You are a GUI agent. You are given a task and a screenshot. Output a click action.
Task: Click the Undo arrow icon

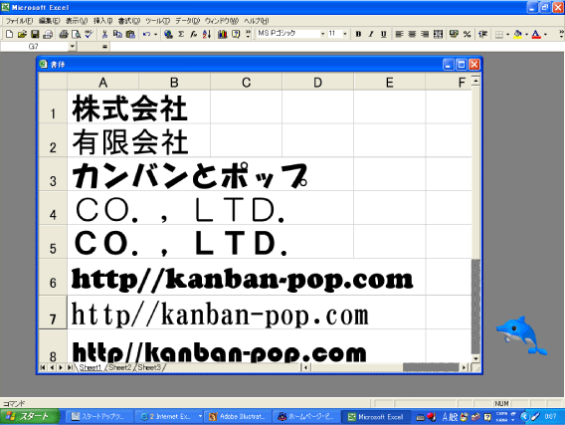(x=146, y=34)
